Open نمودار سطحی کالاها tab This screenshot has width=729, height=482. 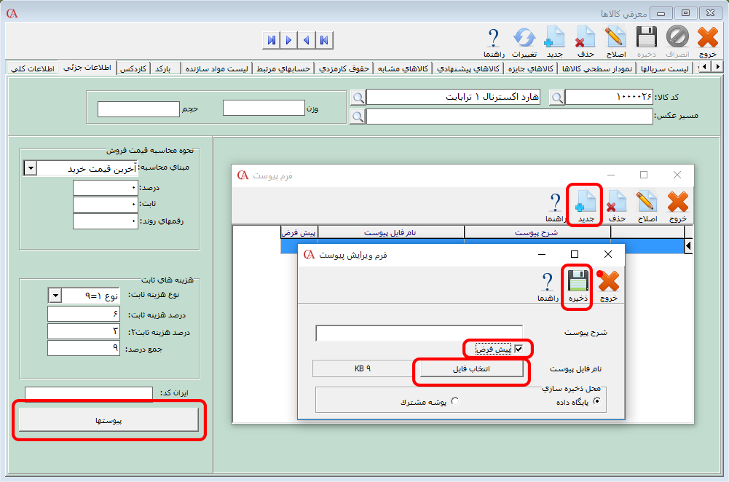point(597,68)
